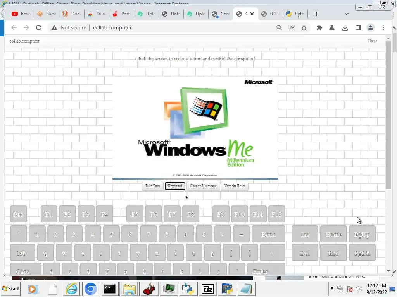This screenshot has height=297, width=397.
Task: Click the page vertical scrollbar thumb
Action: point(388,115)
